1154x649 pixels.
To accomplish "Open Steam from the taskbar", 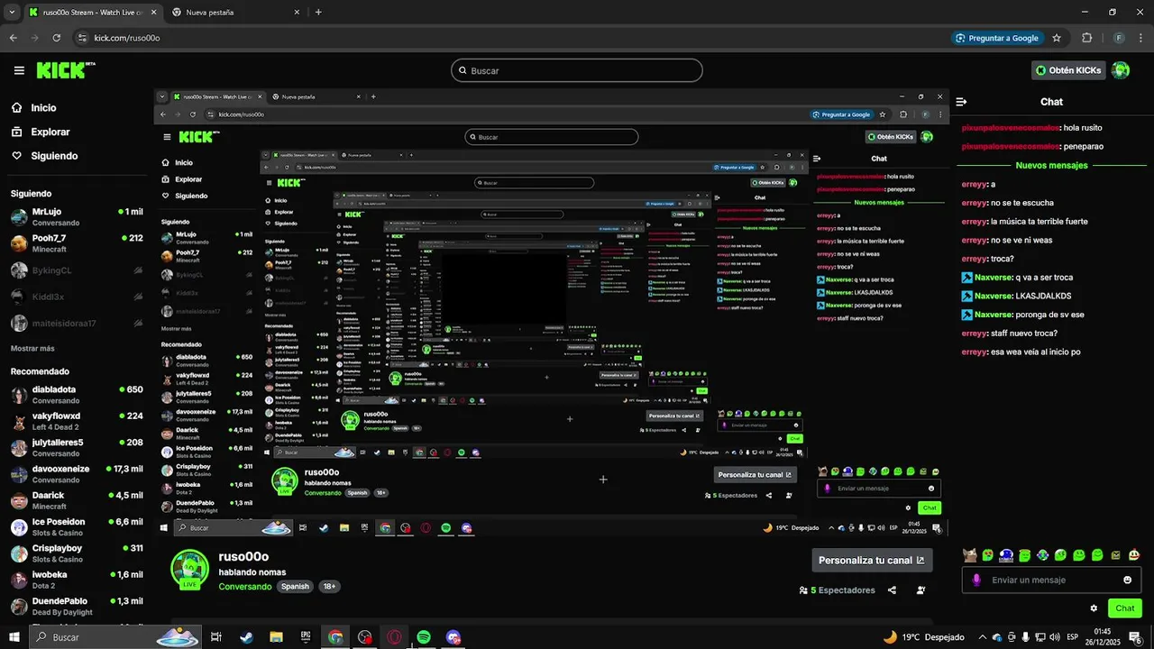I will [246, 637].
